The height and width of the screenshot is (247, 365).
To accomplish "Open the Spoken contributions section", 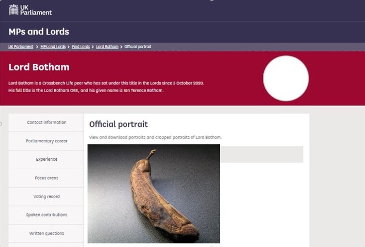I will click(46, 215).
